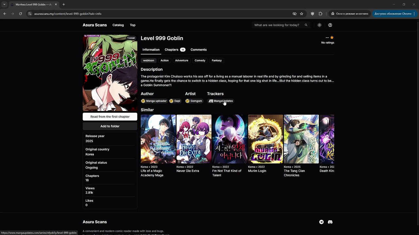
Task: Click Read from the first chapter
Action: point(110,117)
